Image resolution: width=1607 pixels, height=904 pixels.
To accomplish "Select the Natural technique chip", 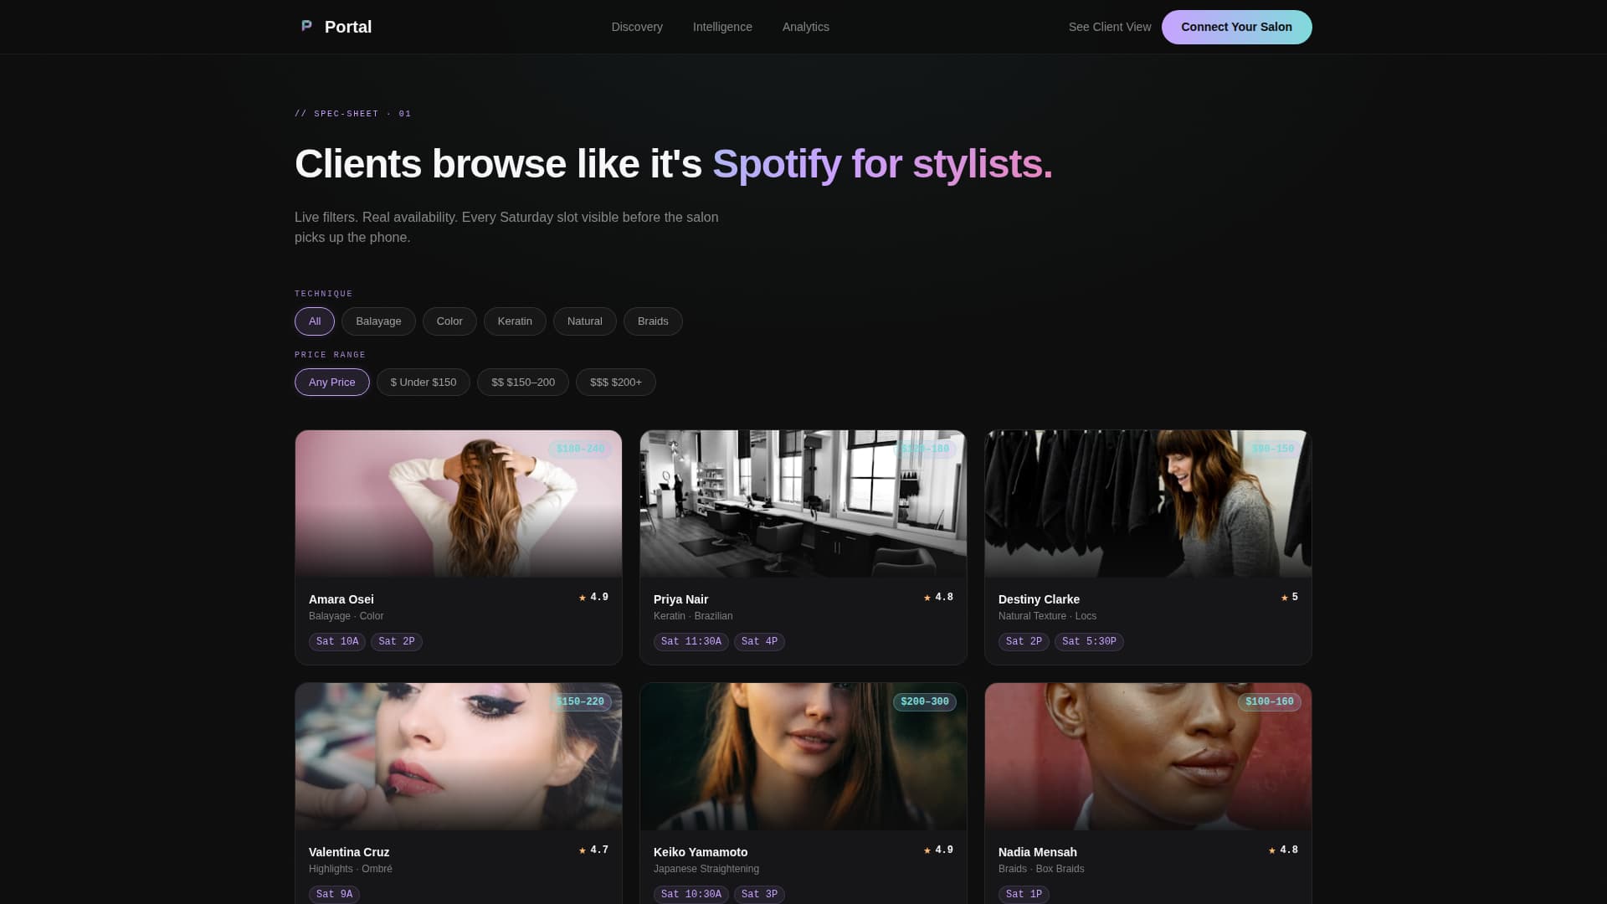I will (x=585, y=321).
